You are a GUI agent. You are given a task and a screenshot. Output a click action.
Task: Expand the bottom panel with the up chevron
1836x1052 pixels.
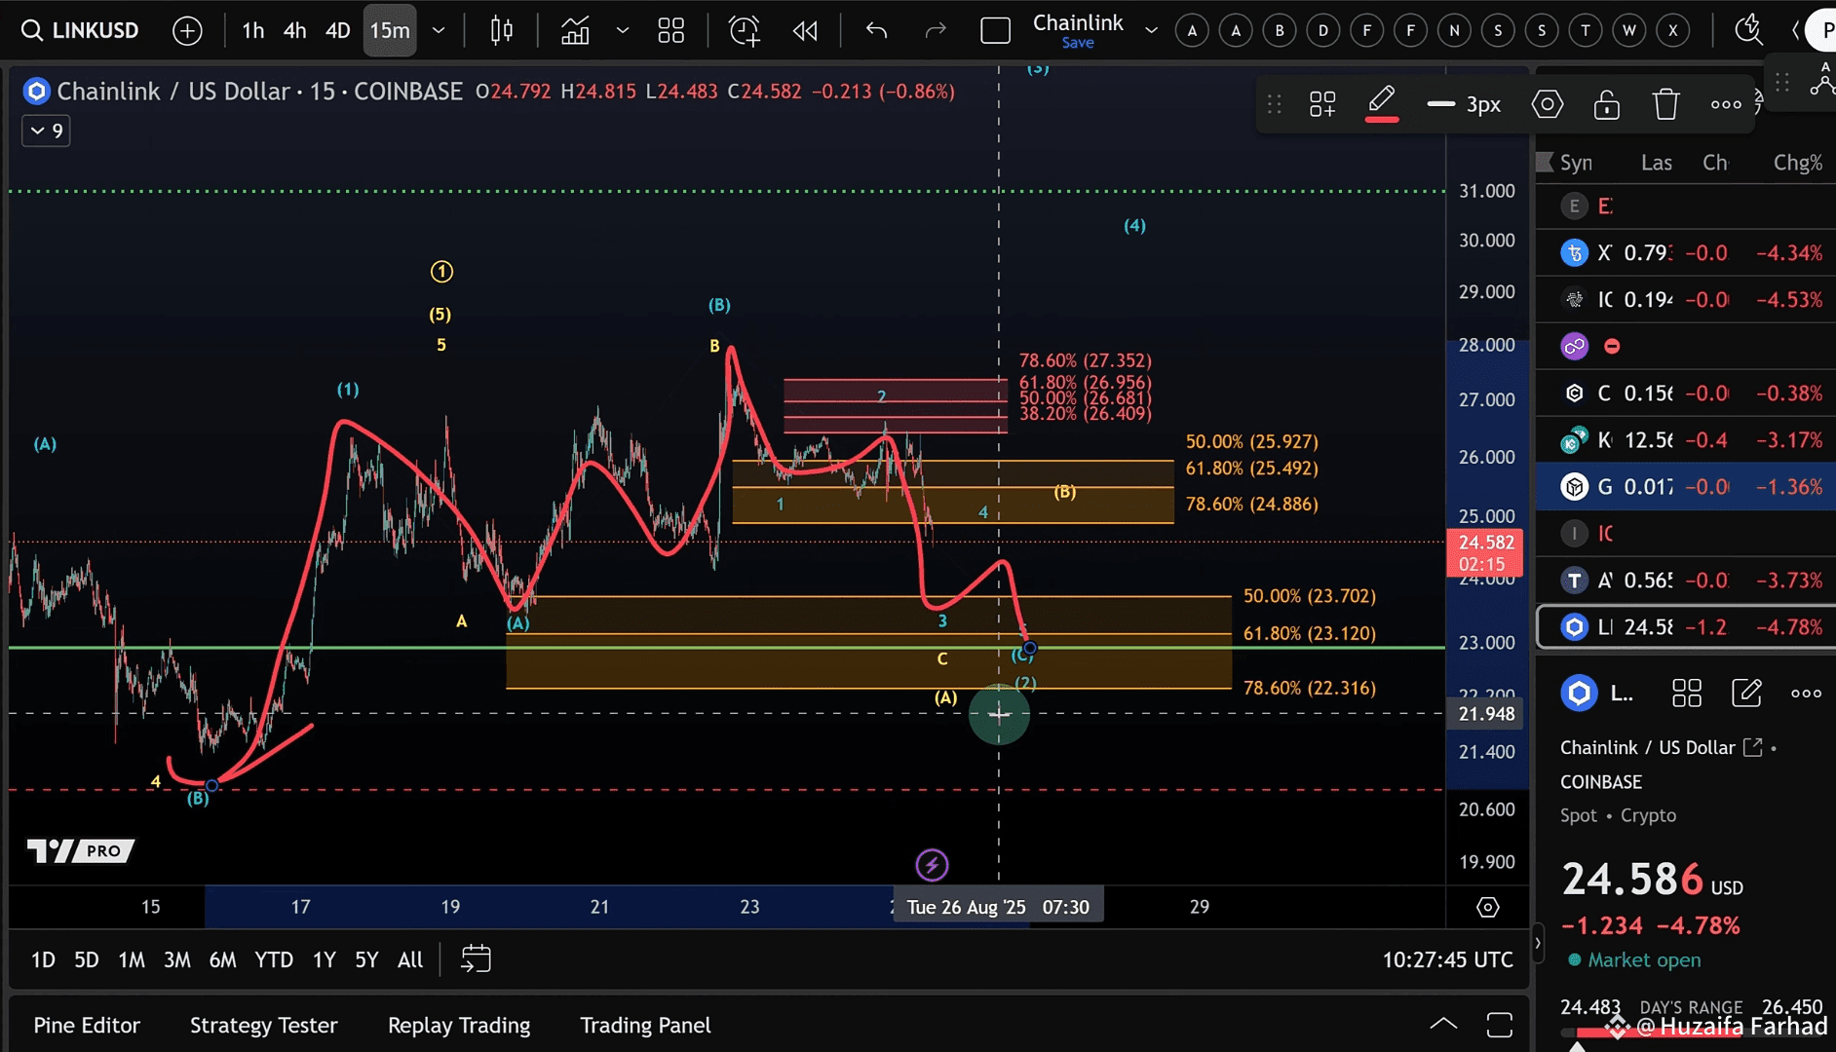[x=1443, y=1024]
